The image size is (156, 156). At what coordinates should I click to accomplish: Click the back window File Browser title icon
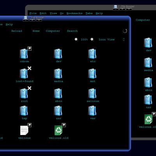[x=115, y=7]
